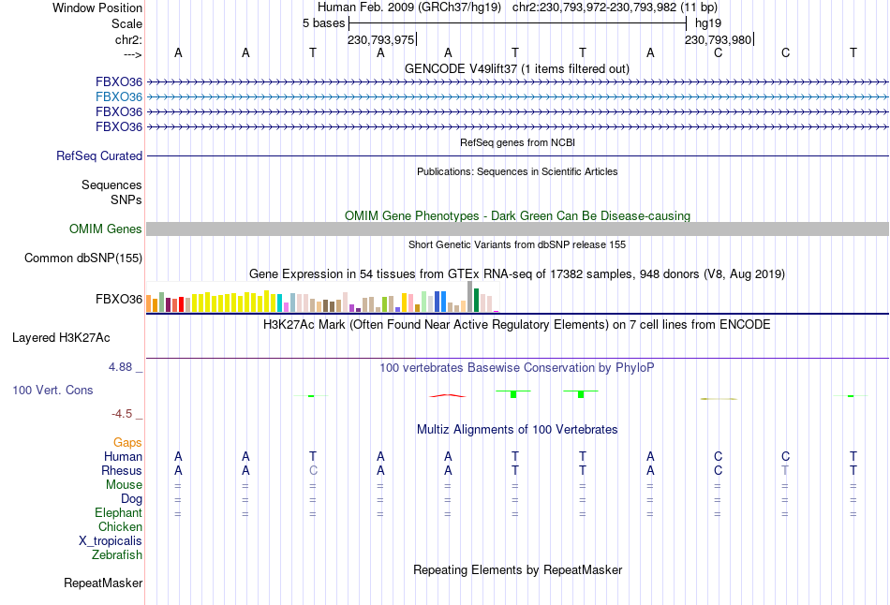This screenshot has width=890, height=605.
Task: Click the 230,793,975 position marker
Action: [x=381, y=39]
